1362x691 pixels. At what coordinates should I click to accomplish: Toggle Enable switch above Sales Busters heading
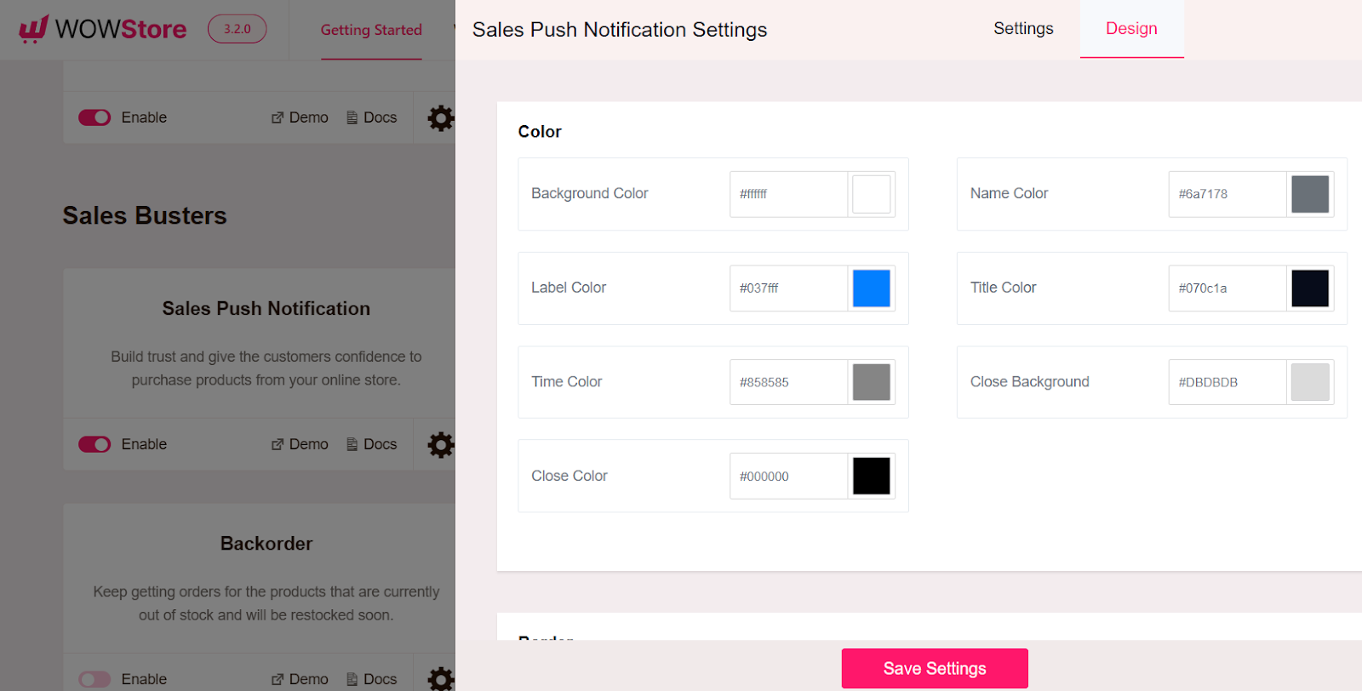[94, 117]
